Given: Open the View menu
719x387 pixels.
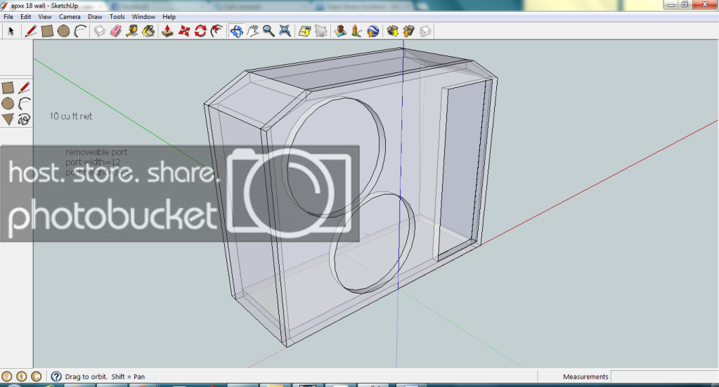Looking at the screenshot, I should click(x=44, y=16).
